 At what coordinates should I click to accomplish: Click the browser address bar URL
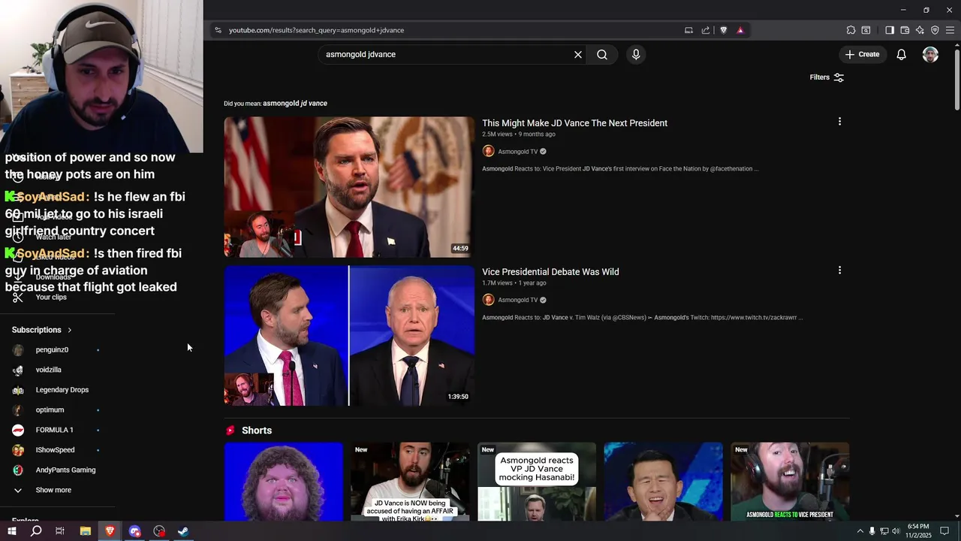[316, 30]
